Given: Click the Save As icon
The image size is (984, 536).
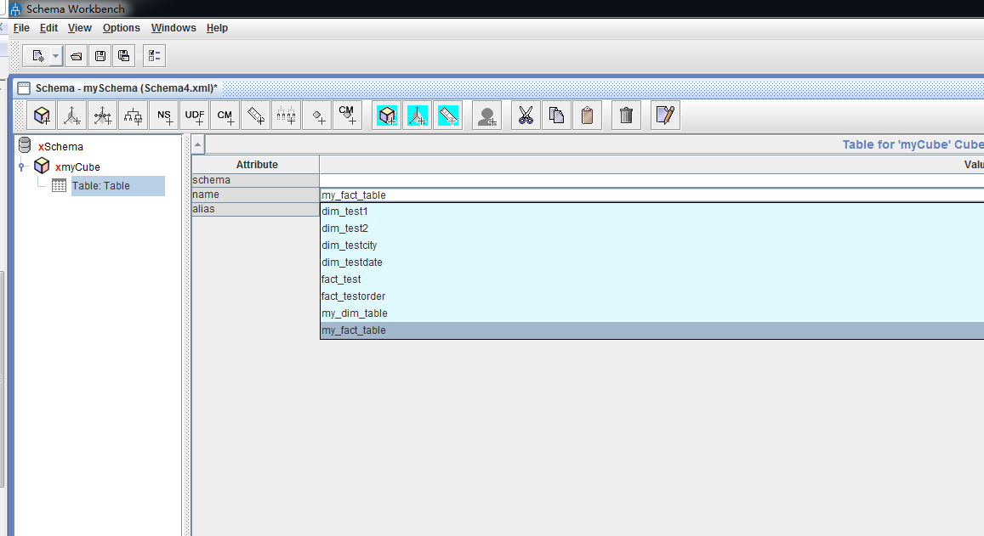Looking at the screenshot, I should click(x=123, y=56).
